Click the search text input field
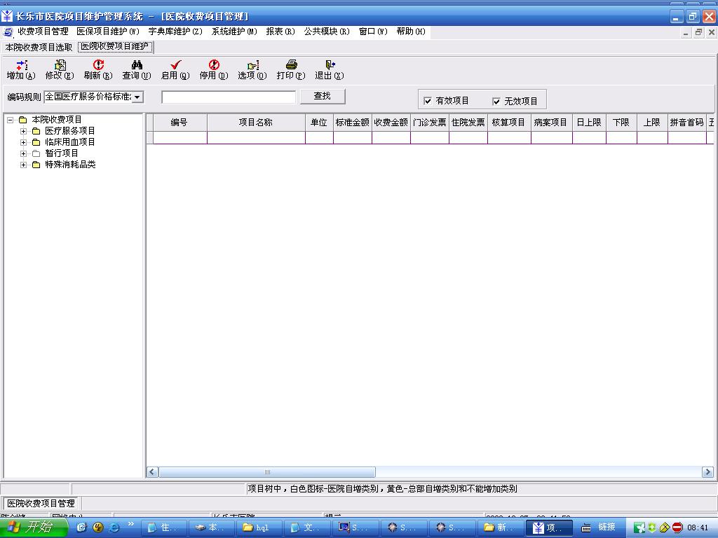Image resolution: width=718 pixels, height=538 pixels. pyautogui.click(x=229, y=97)
